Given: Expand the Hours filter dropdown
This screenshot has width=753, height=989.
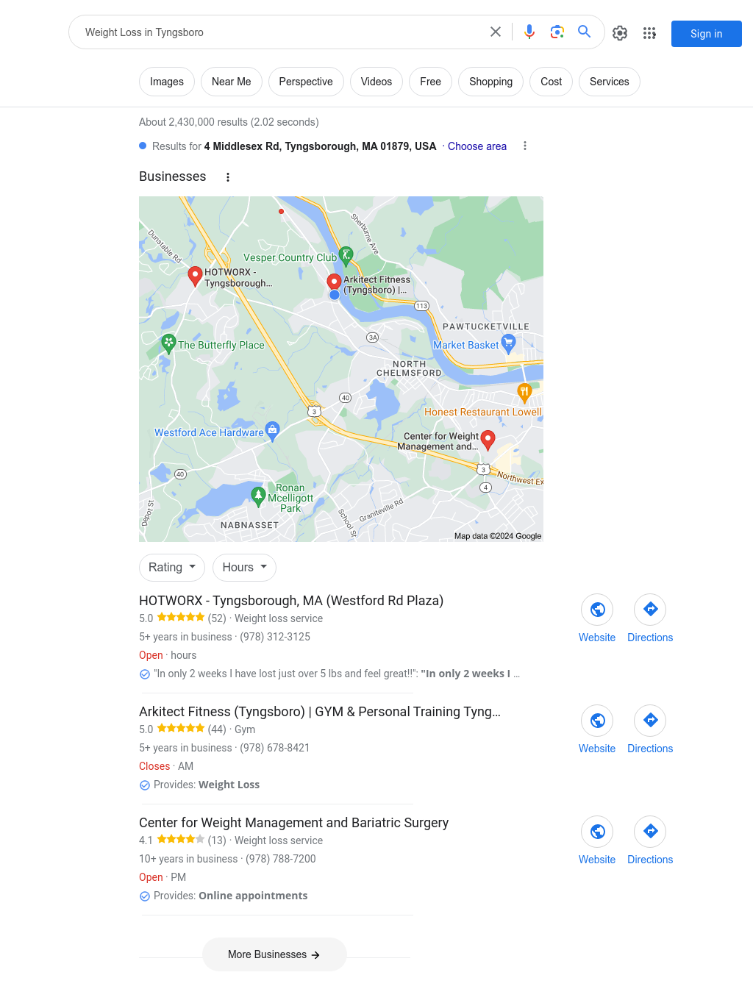Looking at the screenshot, I should click(x=245, y=568).
